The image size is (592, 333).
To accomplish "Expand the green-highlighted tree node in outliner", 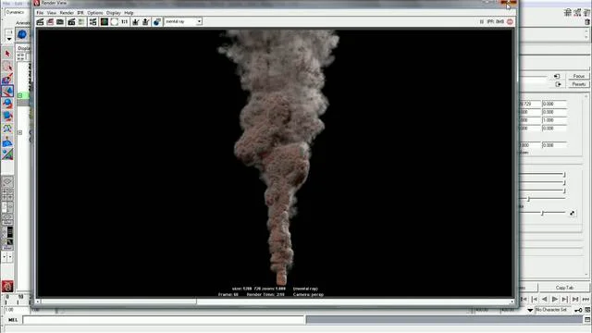I will 20,95.
